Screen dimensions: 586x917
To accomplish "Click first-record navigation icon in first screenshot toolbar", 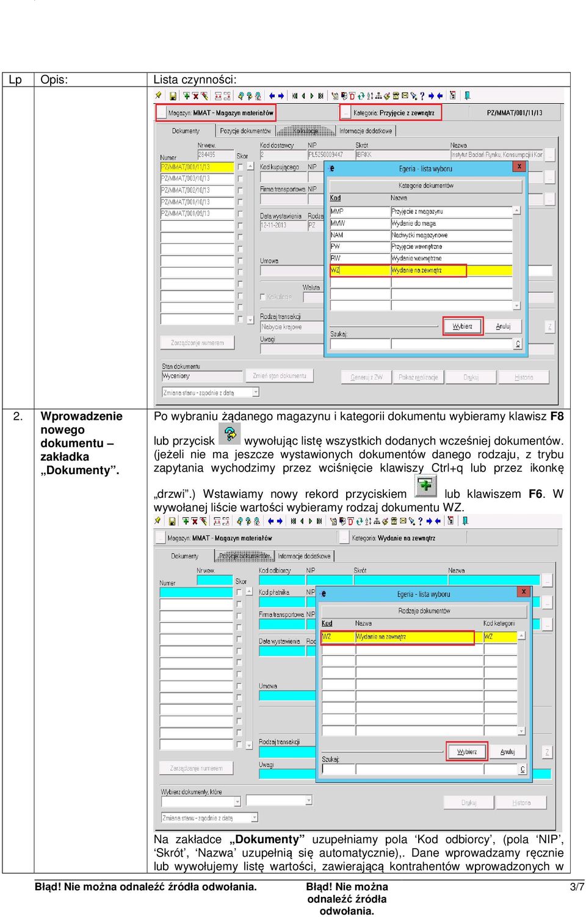I will coord(294,96).
